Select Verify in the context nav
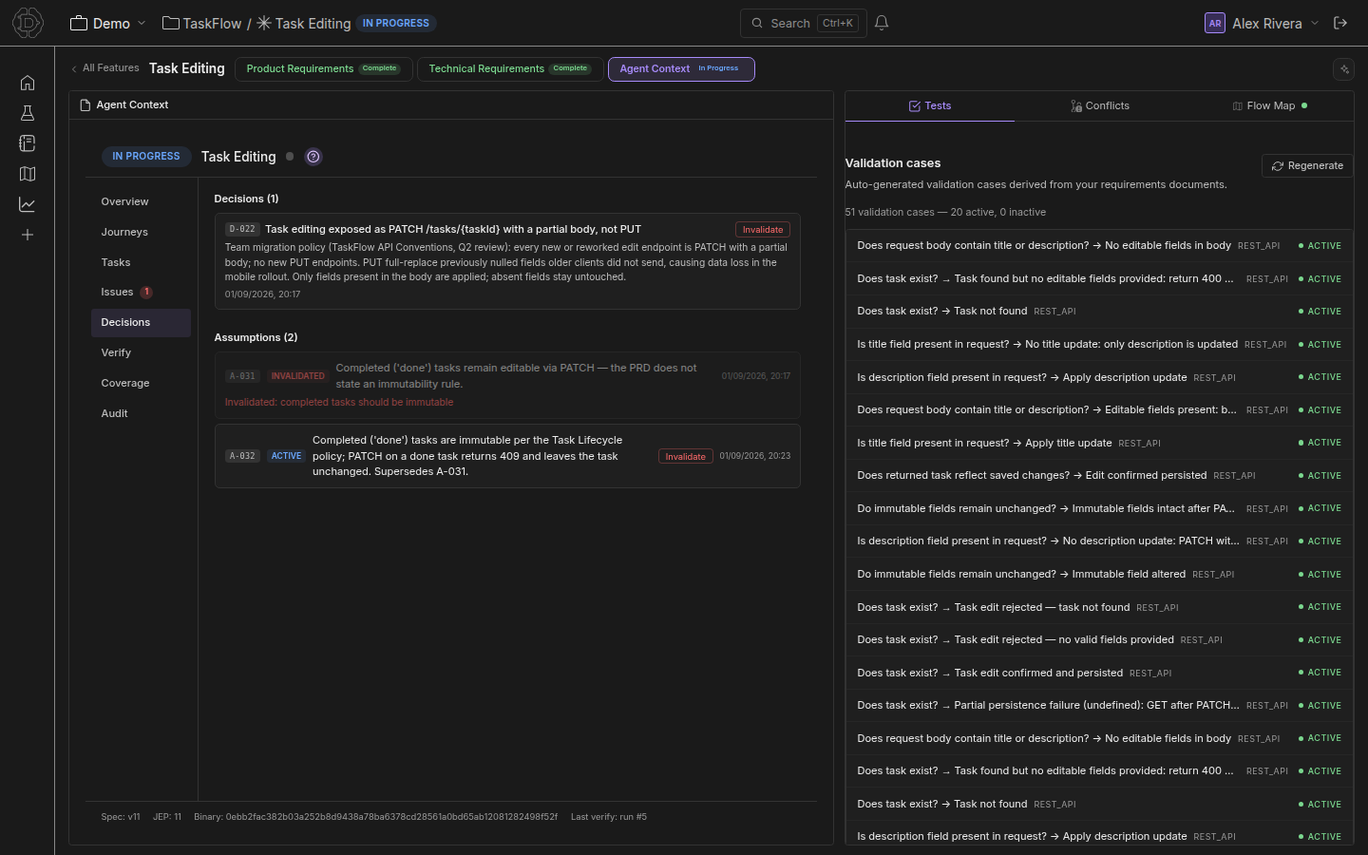Image resolution: width=1368 pixels, height=855 pixels. [141, 352]
